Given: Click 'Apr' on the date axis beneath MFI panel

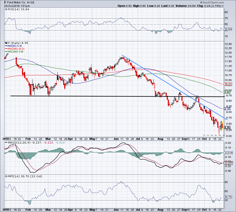Looking at the screenshot, I should tap(70, 210).
